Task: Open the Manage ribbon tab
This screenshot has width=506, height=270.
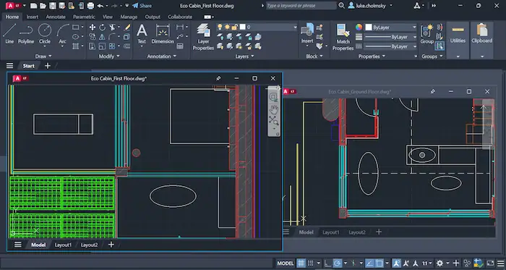Action: pyautogui.click(x=129, y=17)
